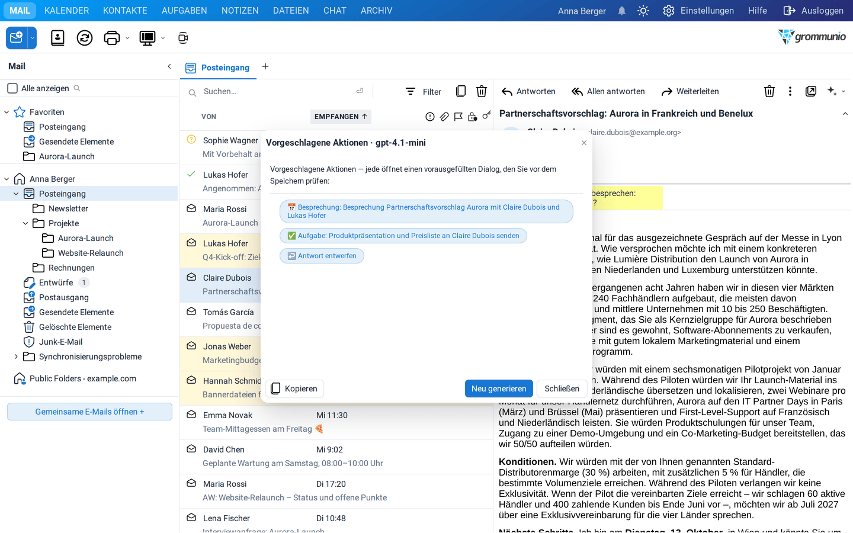The image size is (853, 533).
Task: Collapse the Mail sidebar panel
Action: [169, 66]
